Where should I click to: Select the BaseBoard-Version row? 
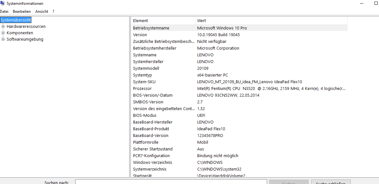click(x=240, y=136)
